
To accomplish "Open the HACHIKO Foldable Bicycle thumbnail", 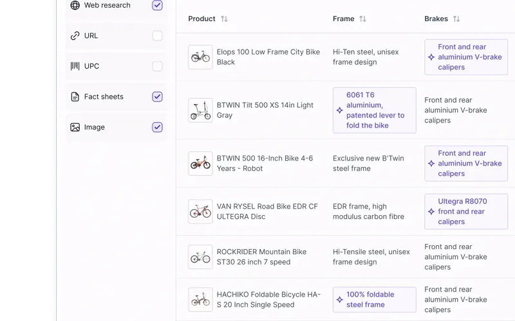I will (x=200, y=299).
